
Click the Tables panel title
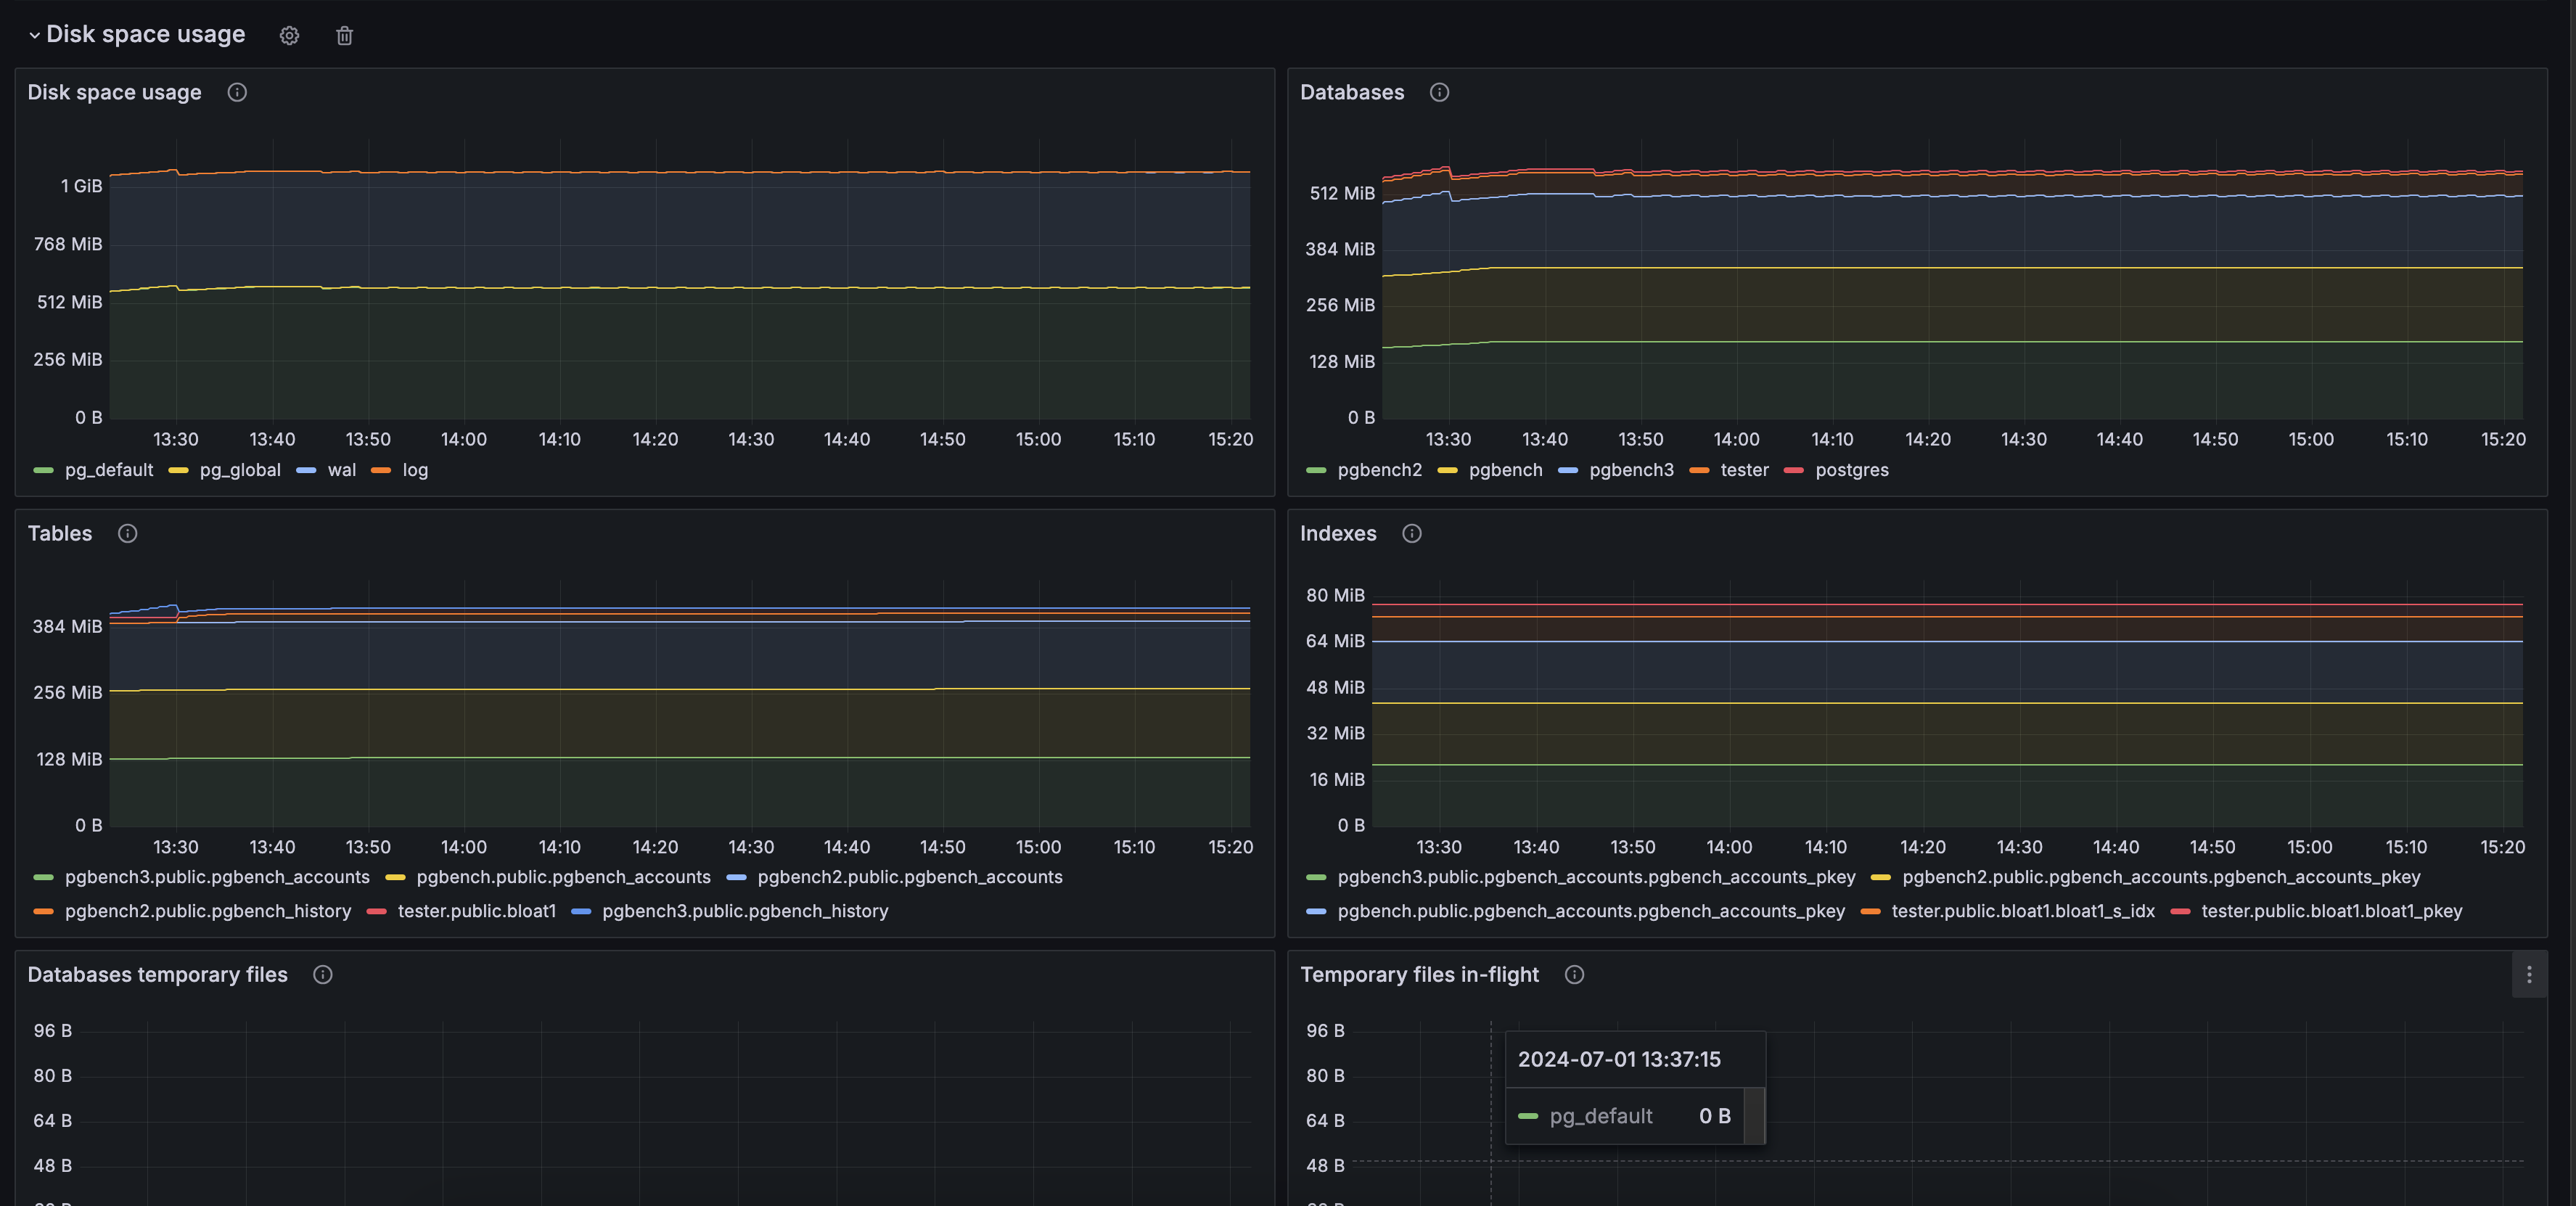pyautogui.click(x=60, y=533)
